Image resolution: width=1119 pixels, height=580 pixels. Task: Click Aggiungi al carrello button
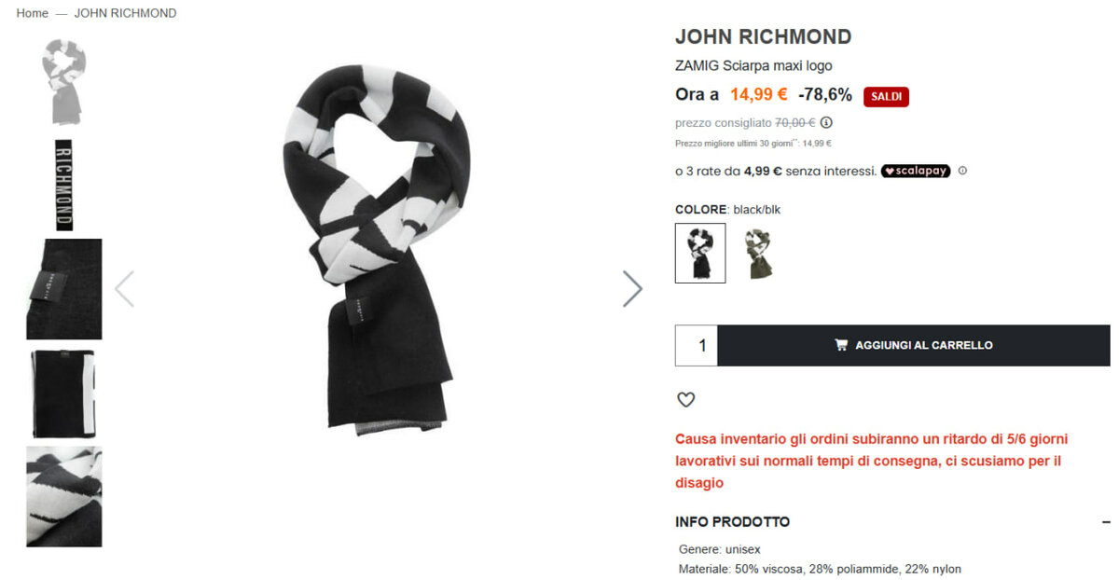913,345
